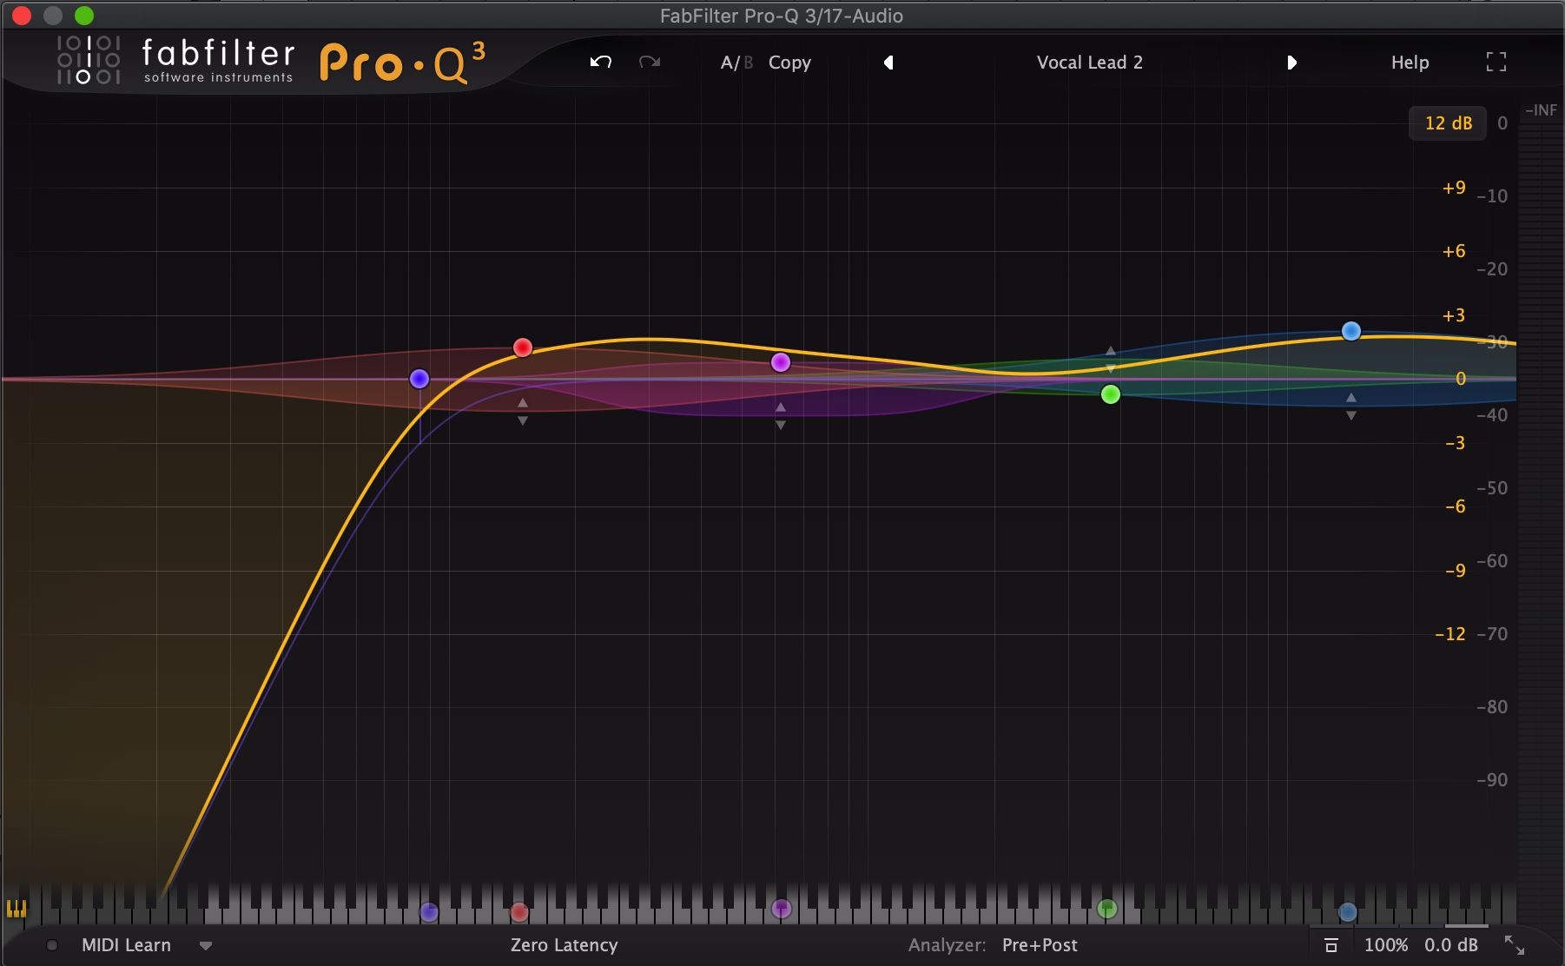Select the green EQ band node

pyautogui.click(x=1110, y=394)
